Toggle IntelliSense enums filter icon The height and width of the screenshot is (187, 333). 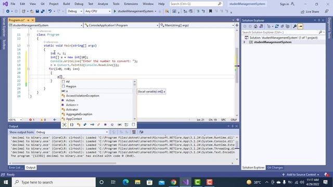pos(98,125)
